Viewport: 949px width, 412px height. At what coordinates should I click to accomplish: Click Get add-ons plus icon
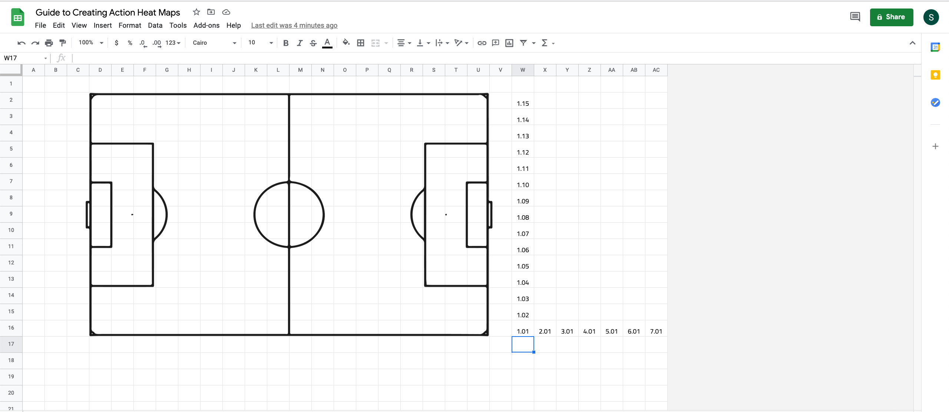click(x=935, y=146)
